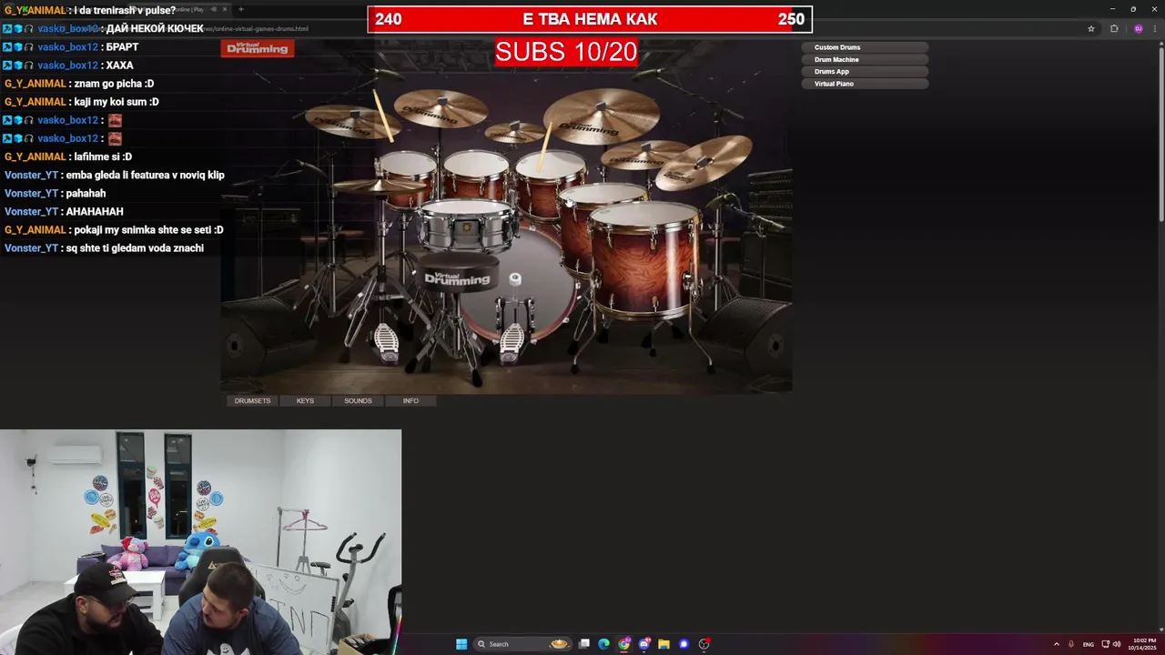Open Chrome's three-dot menu
Image resolution: width=1165 pixels, height=655 pixels.
pos(1155,28)
